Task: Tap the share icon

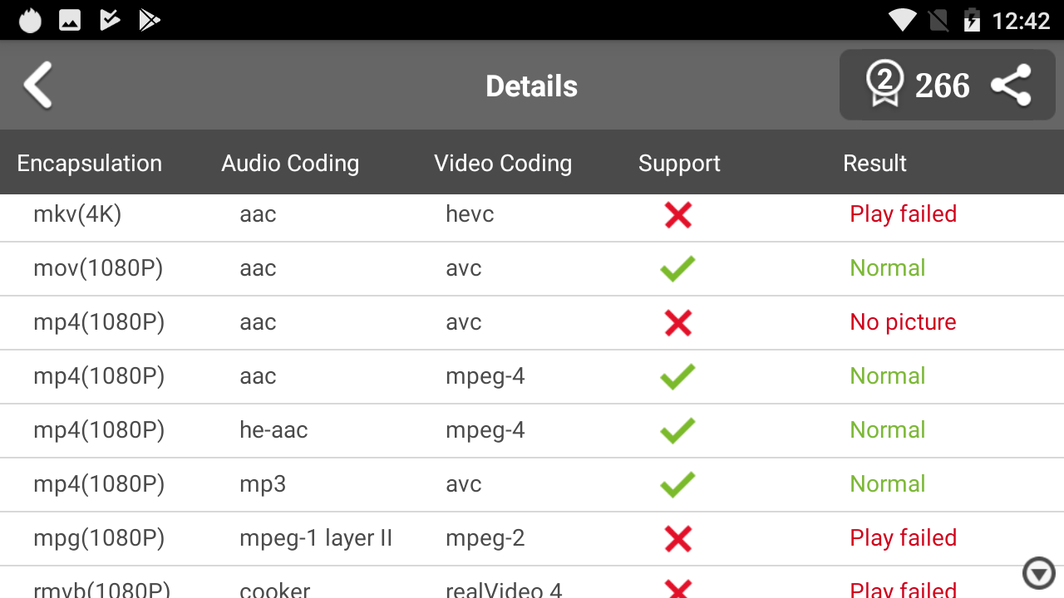Action: [1011, 85]
